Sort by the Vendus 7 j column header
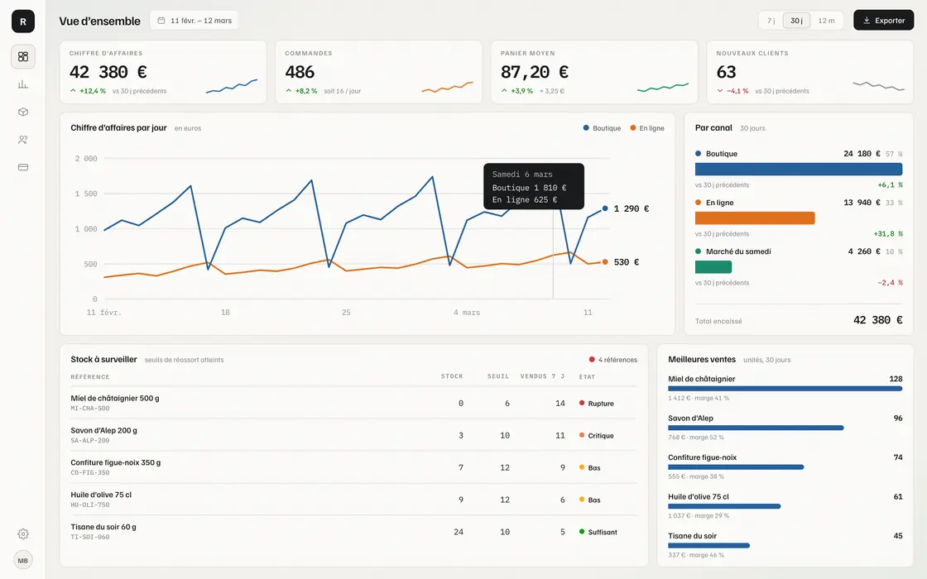This screenshot has width=927, height=579. pos(543,376)
